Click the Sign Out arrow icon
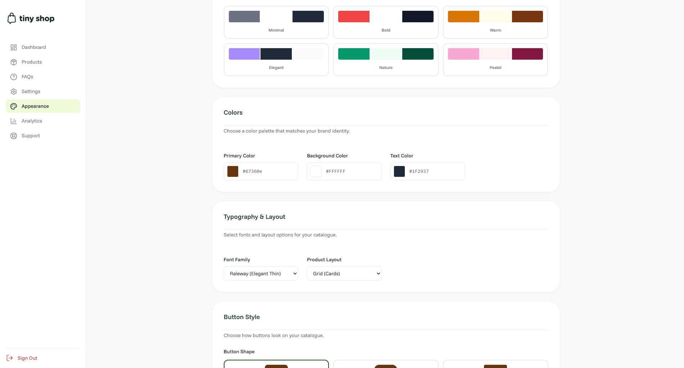 click(10, 358)
